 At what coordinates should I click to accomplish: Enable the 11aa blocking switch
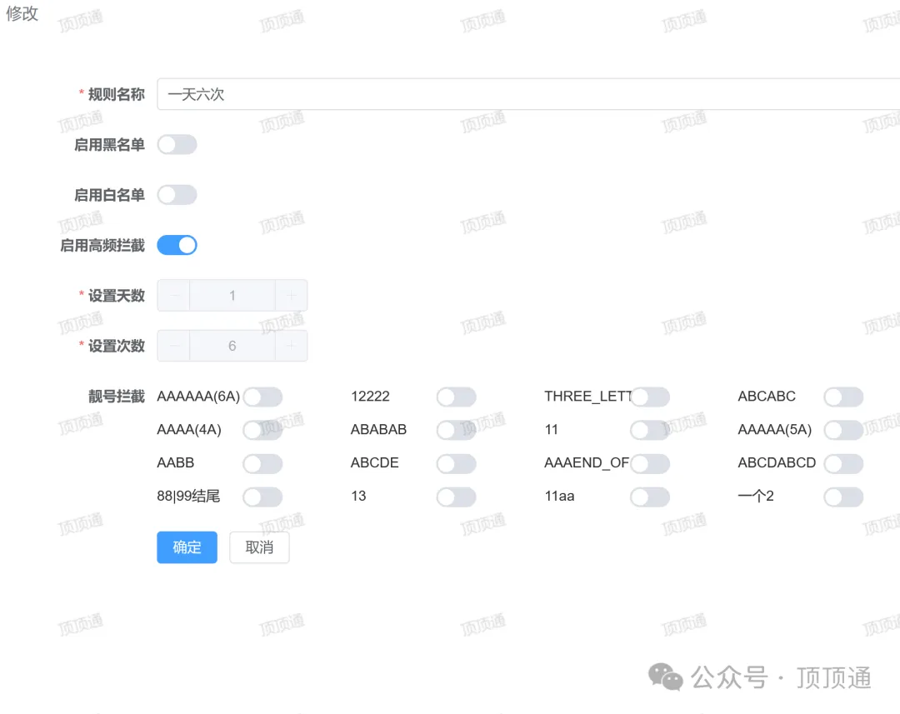[x=649, y=497]
